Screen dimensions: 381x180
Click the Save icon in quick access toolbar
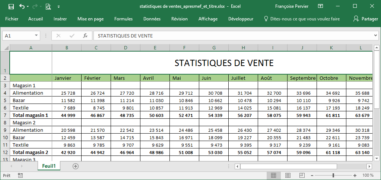pos(11,6)
